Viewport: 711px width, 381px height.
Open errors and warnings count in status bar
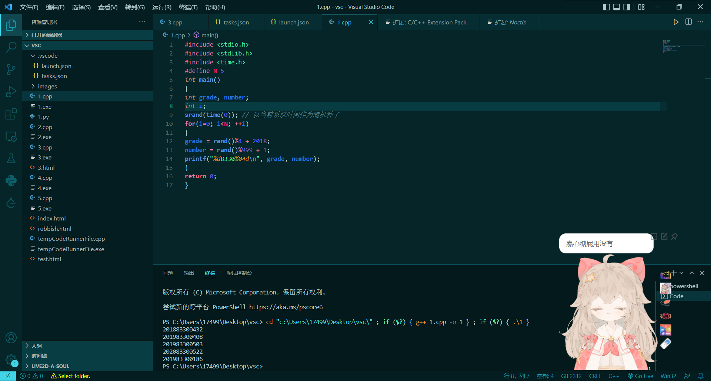click(x=31, y=376)
